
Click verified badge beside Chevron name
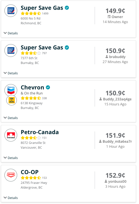click(48, 87)
